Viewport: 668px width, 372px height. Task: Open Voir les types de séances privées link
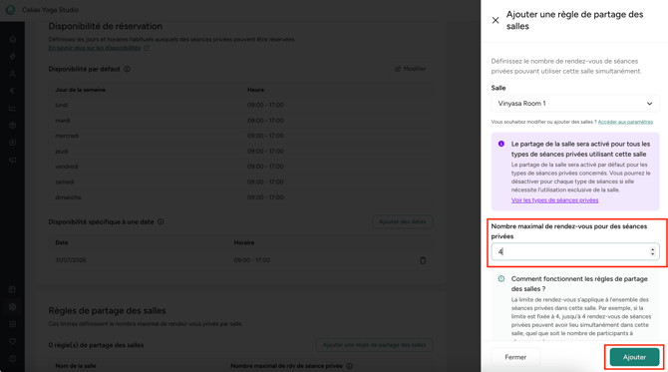coord(554,200)
